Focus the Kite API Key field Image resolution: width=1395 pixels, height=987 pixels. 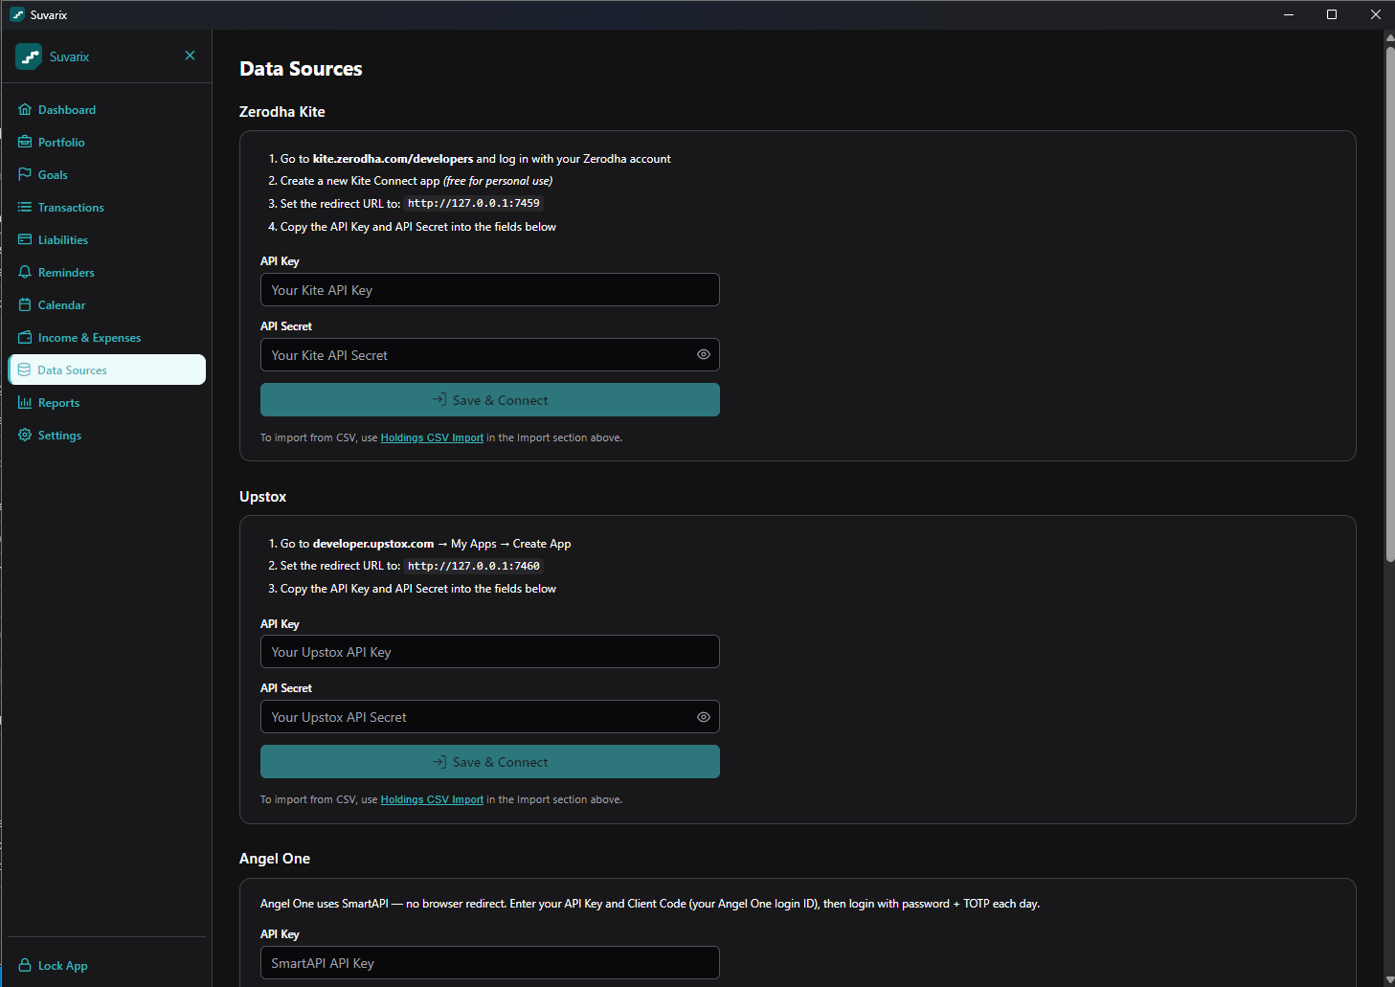point(490,290)
